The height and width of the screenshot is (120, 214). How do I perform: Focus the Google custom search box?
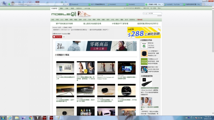pos(152,13)
